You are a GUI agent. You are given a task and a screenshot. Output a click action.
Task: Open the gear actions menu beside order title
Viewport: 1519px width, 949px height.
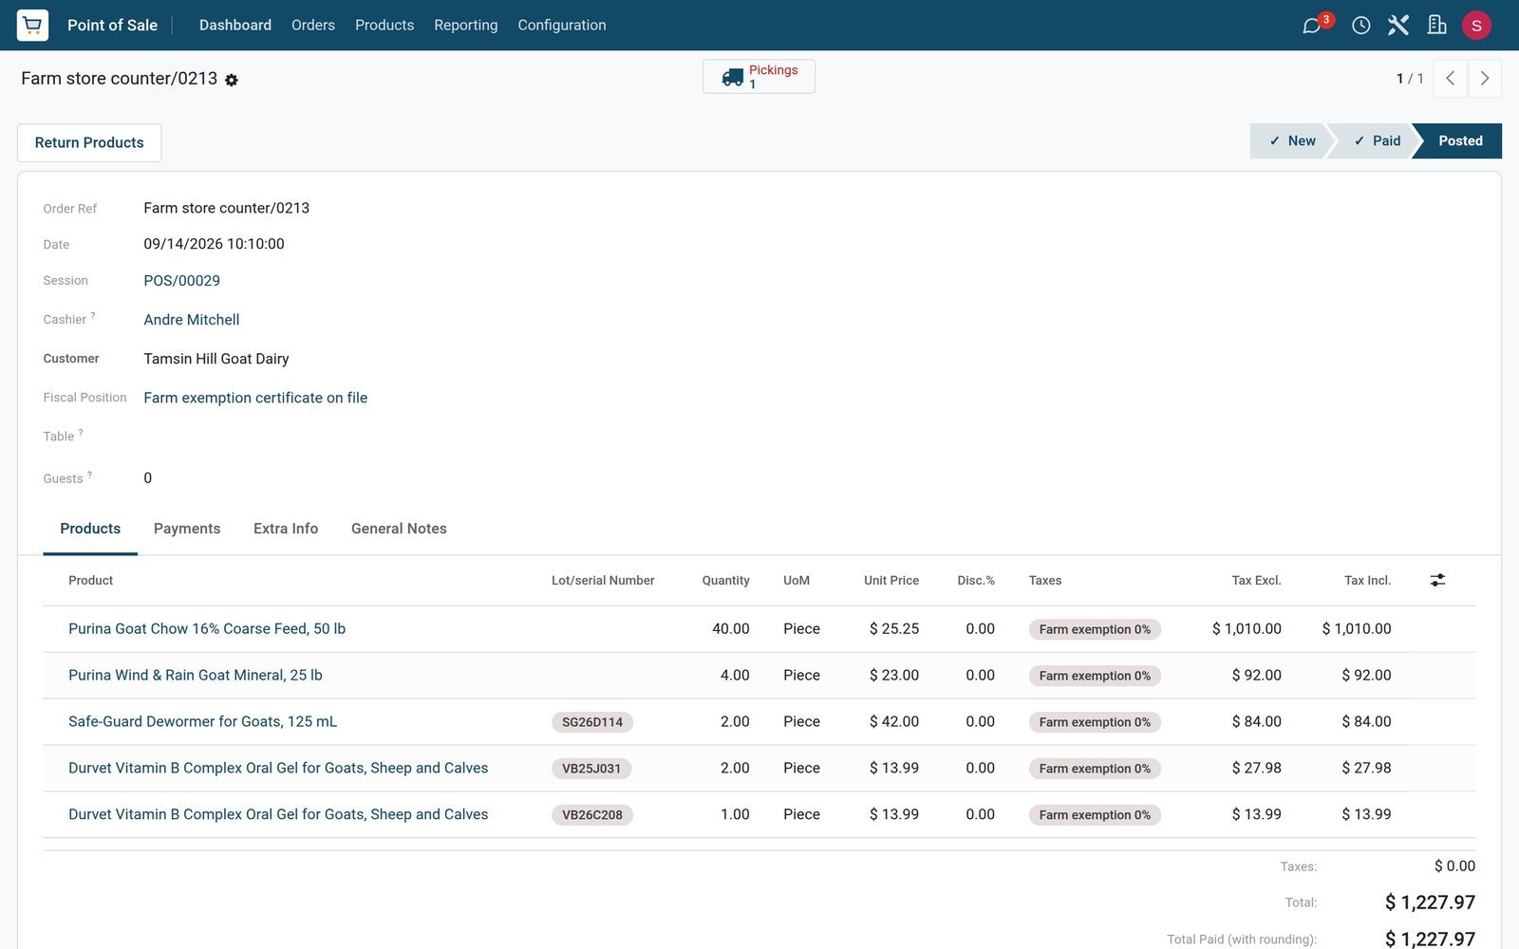232,81
